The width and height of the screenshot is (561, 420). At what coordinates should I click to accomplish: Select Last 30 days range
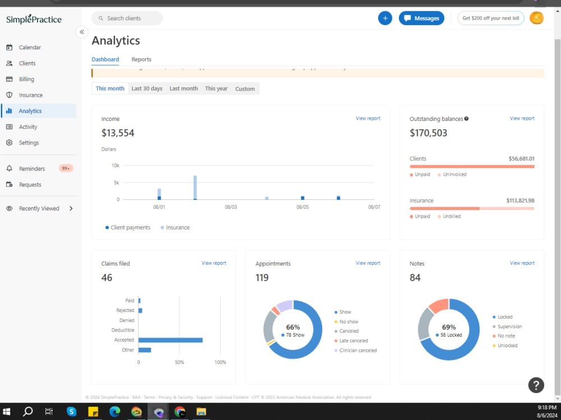pos(146,88)
